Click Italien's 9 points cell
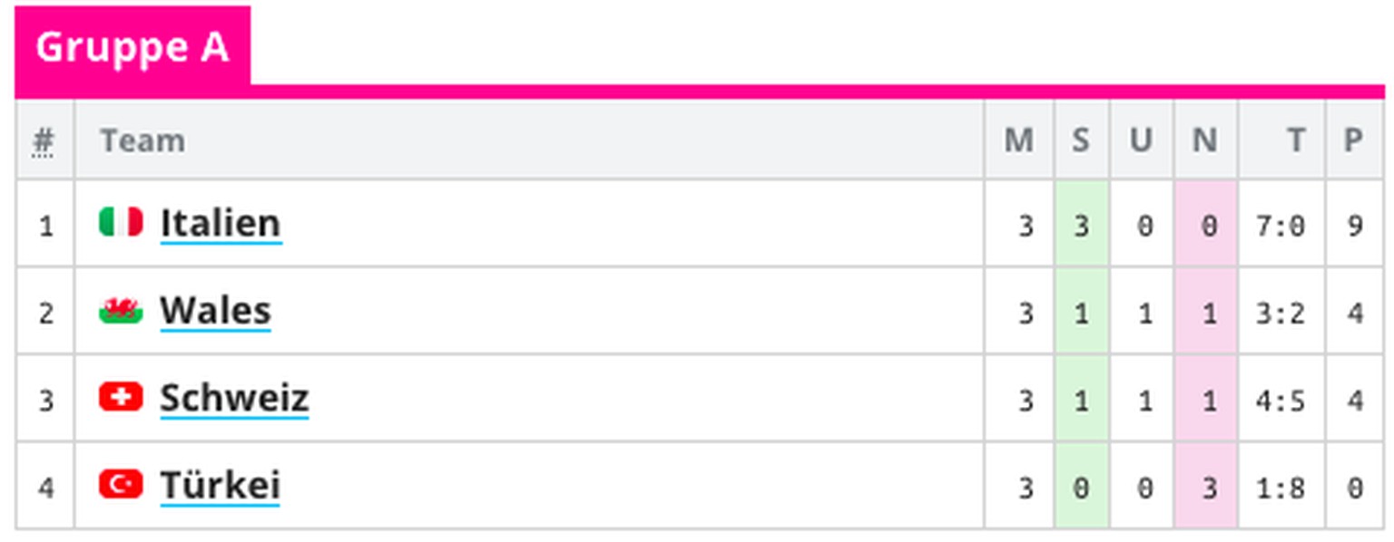The height and width of the screenshot is (542, 1394). (x=1354, y=225)
